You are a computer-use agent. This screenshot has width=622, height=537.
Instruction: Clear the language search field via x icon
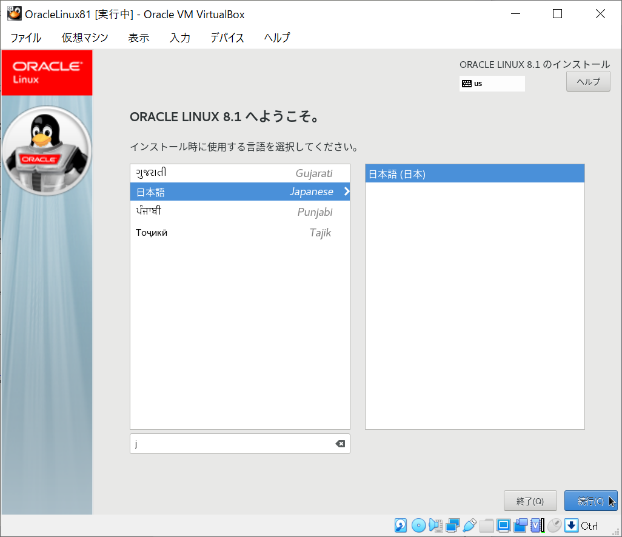click(x=340, y=444)
